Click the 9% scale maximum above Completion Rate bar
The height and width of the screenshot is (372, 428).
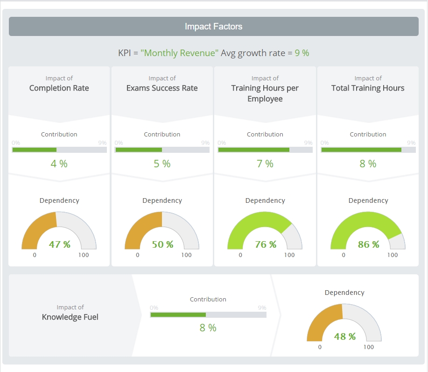102,143
